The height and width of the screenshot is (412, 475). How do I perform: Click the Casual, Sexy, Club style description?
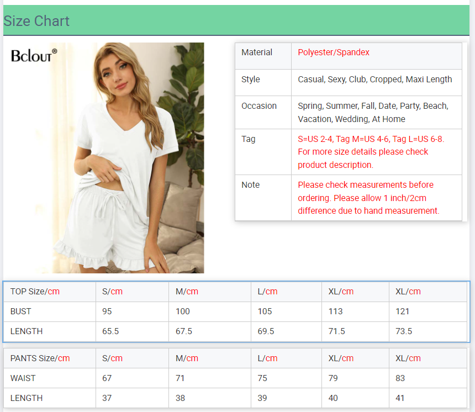coord(374,80)
